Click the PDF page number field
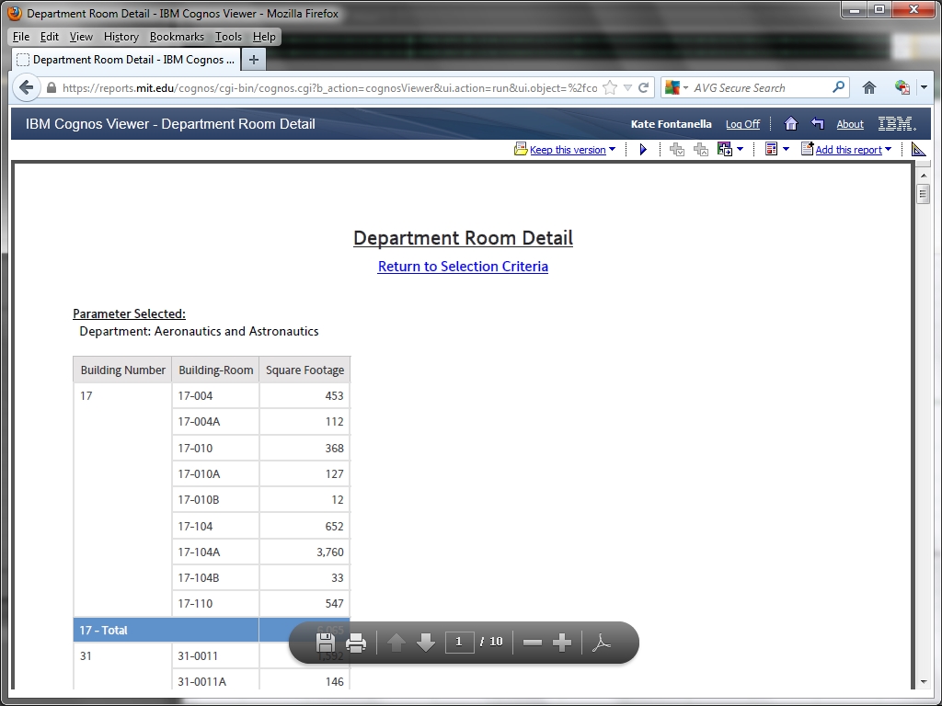The image size is (942, 706). tap(459, 642)
